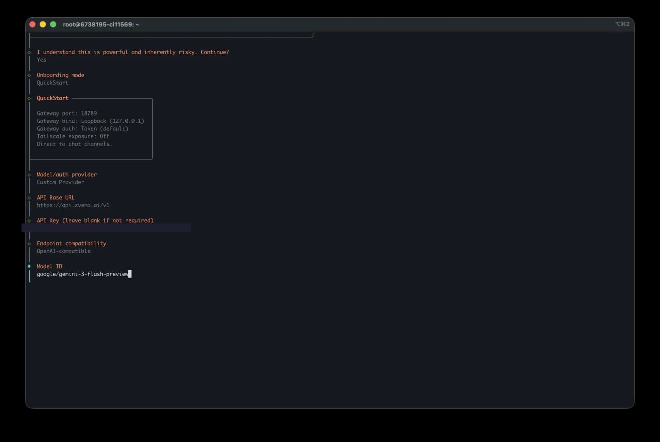Click the Model ID input containing google/gemini-3-flash-preview
The width and height of the screenshot is (660, 442).
pos(84,274)
